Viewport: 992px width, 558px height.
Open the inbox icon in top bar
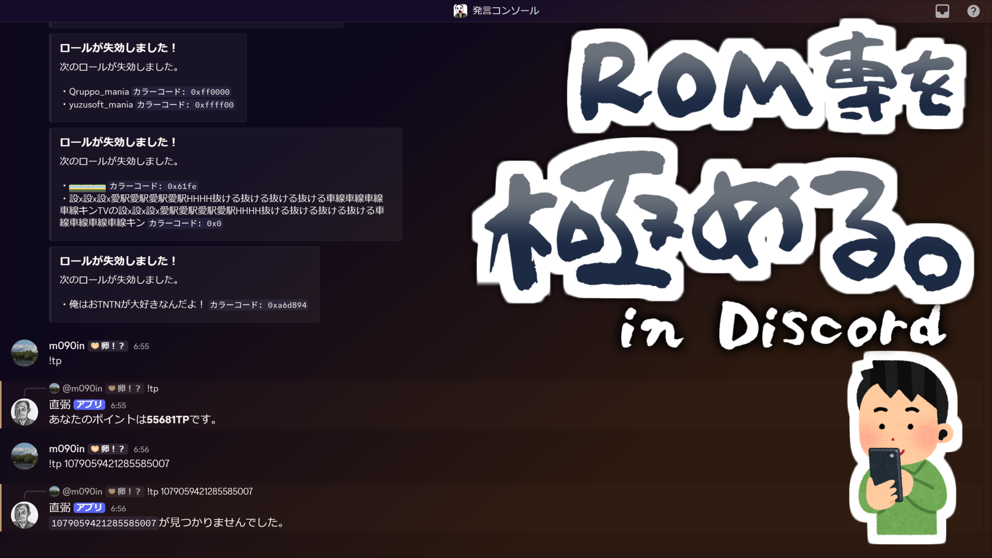tap(942, 11)
